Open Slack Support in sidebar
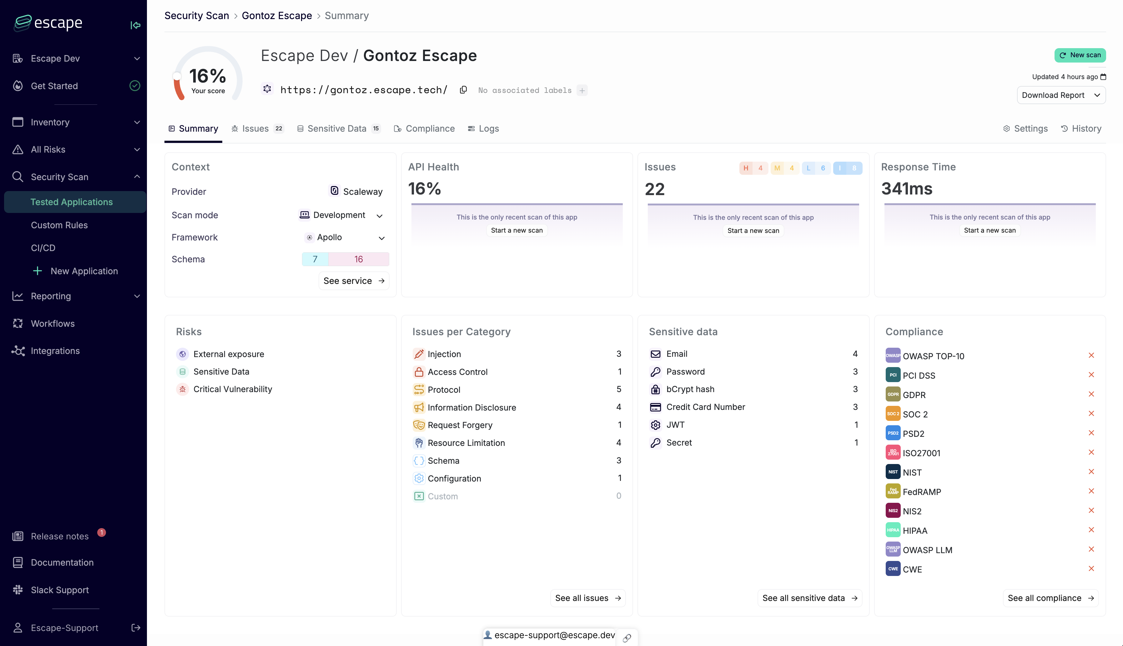Screen dimensions: 1123x646 pyautogui.click(x=59, y=590)
